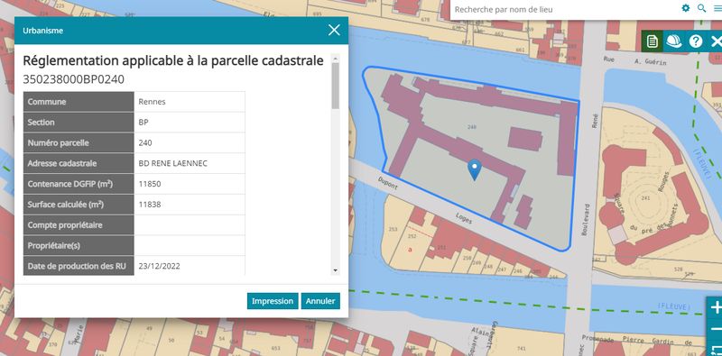Select the Rennes commune value
Viewport: 722px width, 356px height.
click(x=190, y=102)
